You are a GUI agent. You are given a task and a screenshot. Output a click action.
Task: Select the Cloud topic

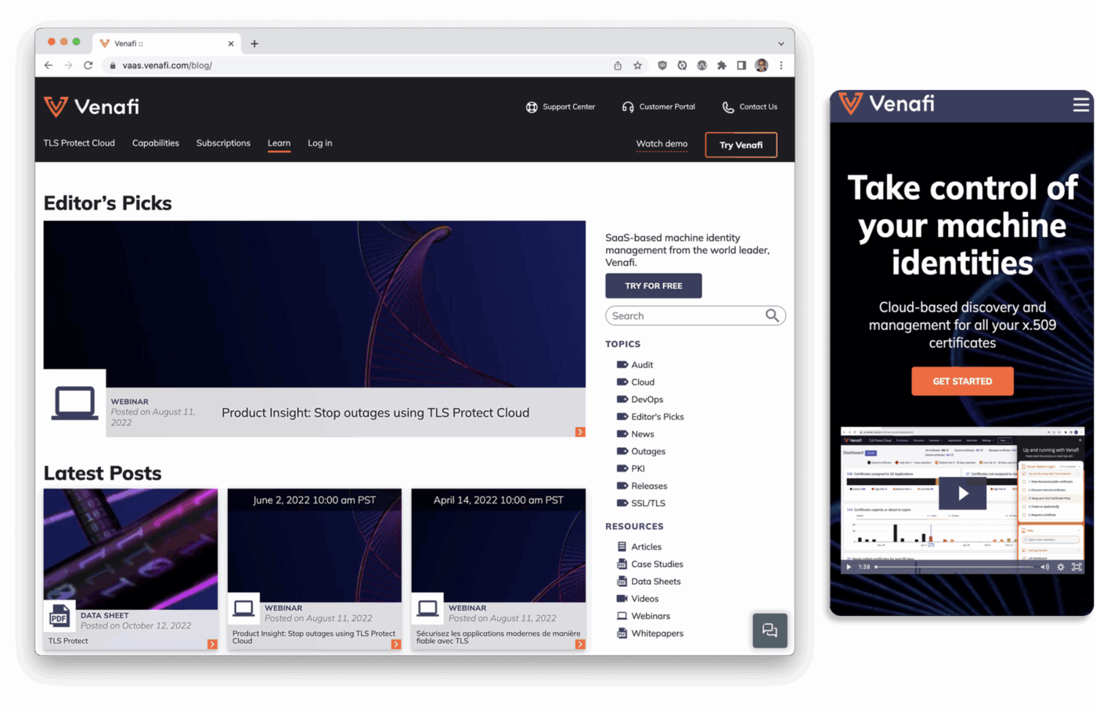point(636,382)
